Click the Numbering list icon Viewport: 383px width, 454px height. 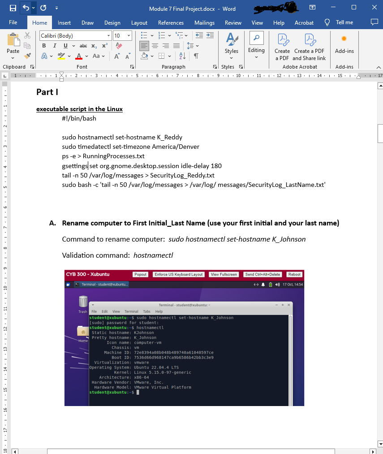pos(162,35)
